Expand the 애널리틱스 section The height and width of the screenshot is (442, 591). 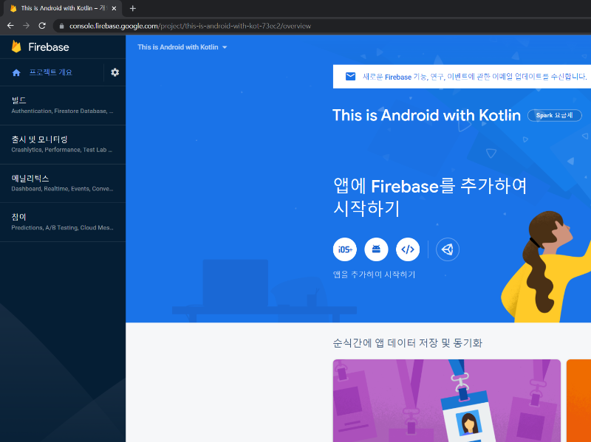[x=63, y=183]
